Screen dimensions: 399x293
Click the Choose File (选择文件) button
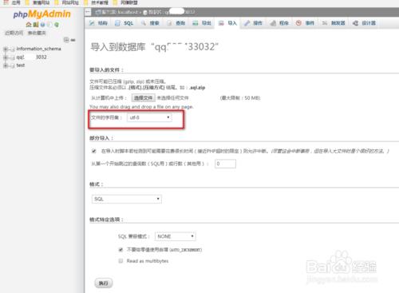click(143, 98)
